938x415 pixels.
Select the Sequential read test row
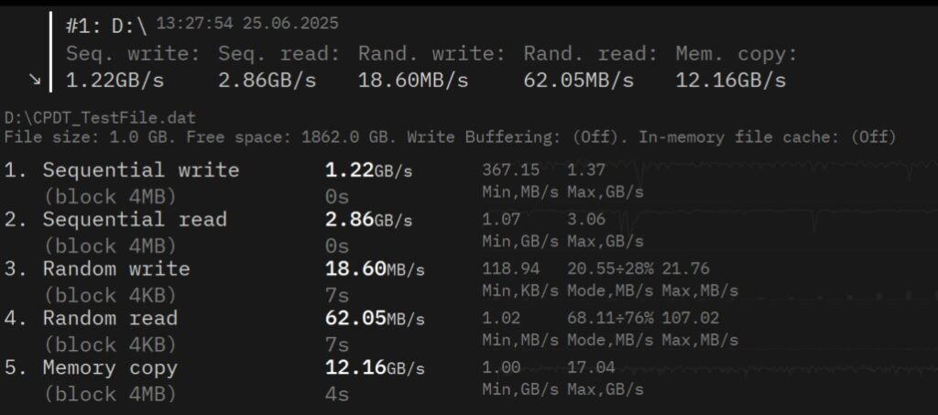pyautogui.click(x=135, y=220)
